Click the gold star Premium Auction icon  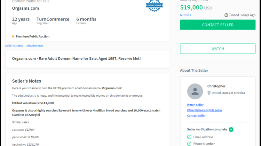pyautogui.click(x=13, y=36)
